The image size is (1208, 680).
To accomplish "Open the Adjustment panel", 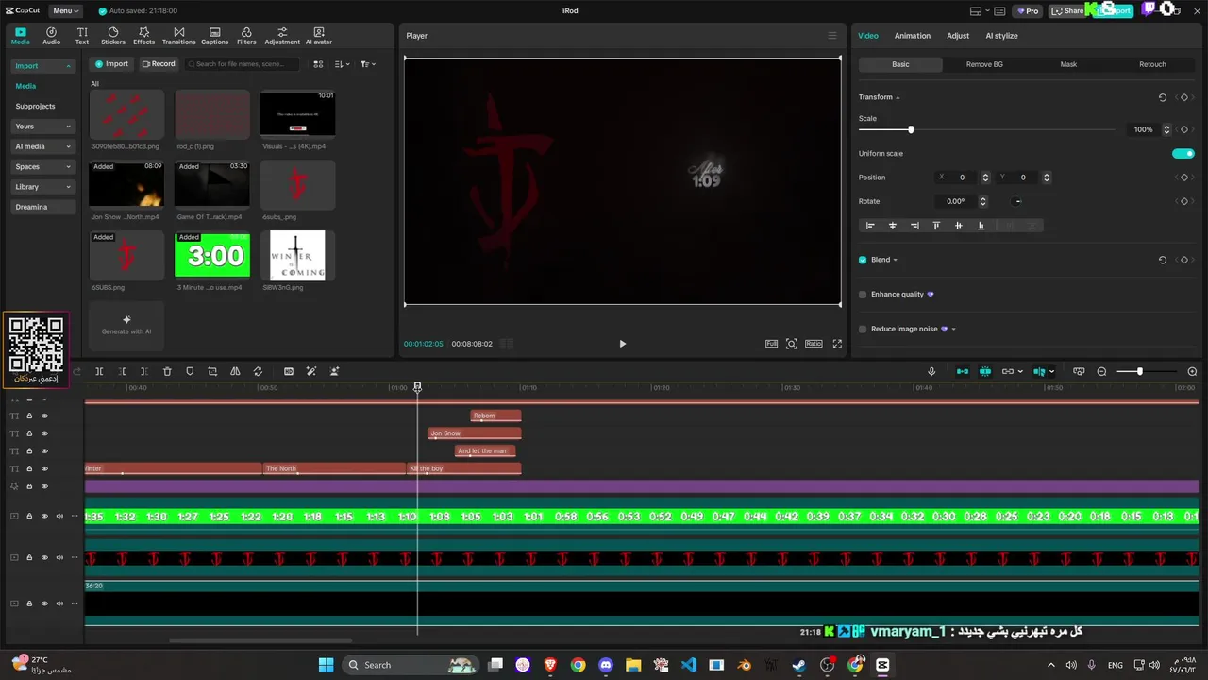I will [x=282, y=36].
